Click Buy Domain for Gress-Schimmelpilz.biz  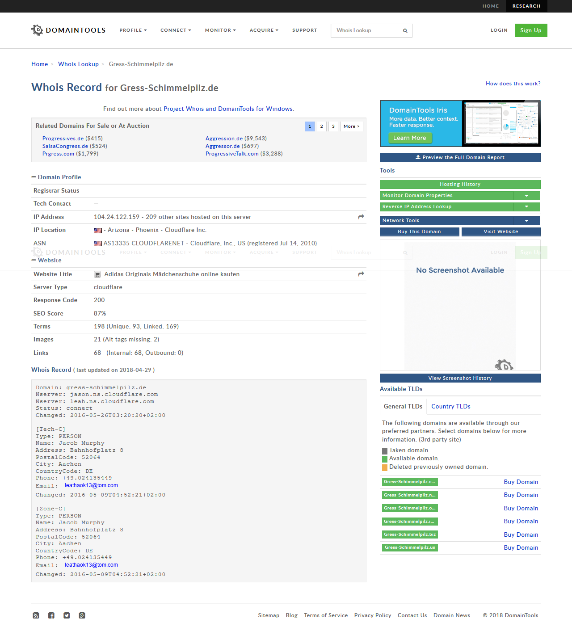pyautogui.click(x=521, y=535)
